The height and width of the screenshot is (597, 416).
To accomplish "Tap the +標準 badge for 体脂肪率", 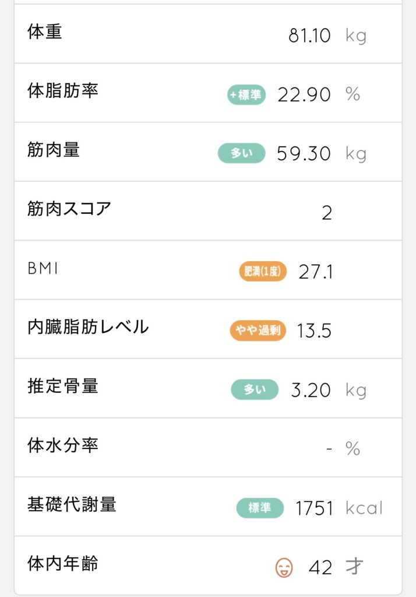I will tap(246, 94).
